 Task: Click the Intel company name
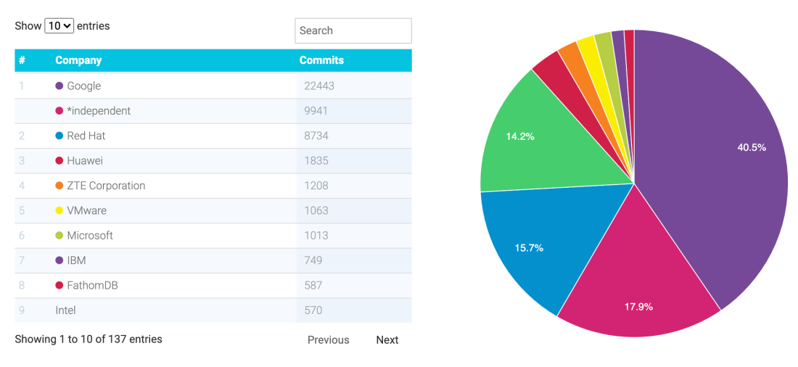pyautogui.click(x=65, y=310)
